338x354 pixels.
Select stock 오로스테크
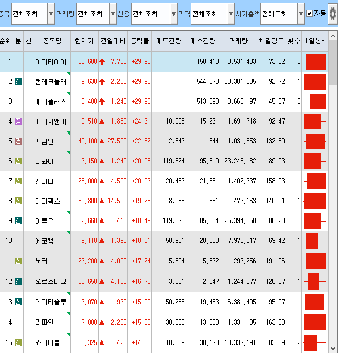[51, 281]
